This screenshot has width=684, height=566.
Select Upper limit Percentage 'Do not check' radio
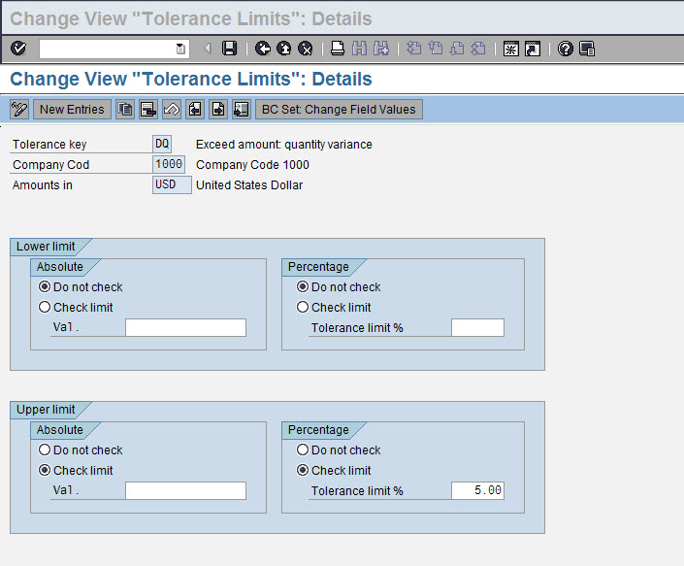303,449
